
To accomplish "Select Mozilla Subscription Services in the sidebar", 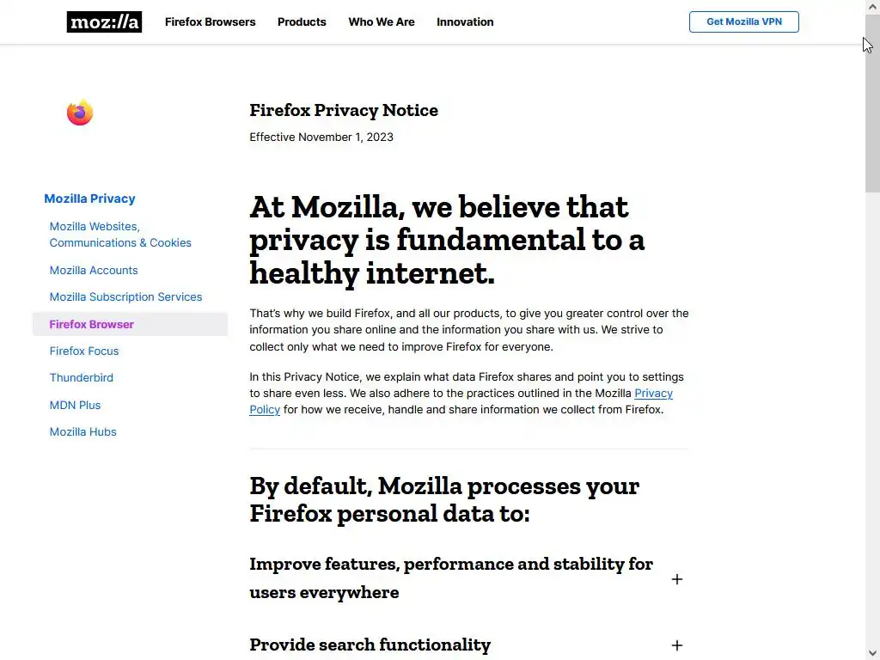I will click(x=125, y=296).
